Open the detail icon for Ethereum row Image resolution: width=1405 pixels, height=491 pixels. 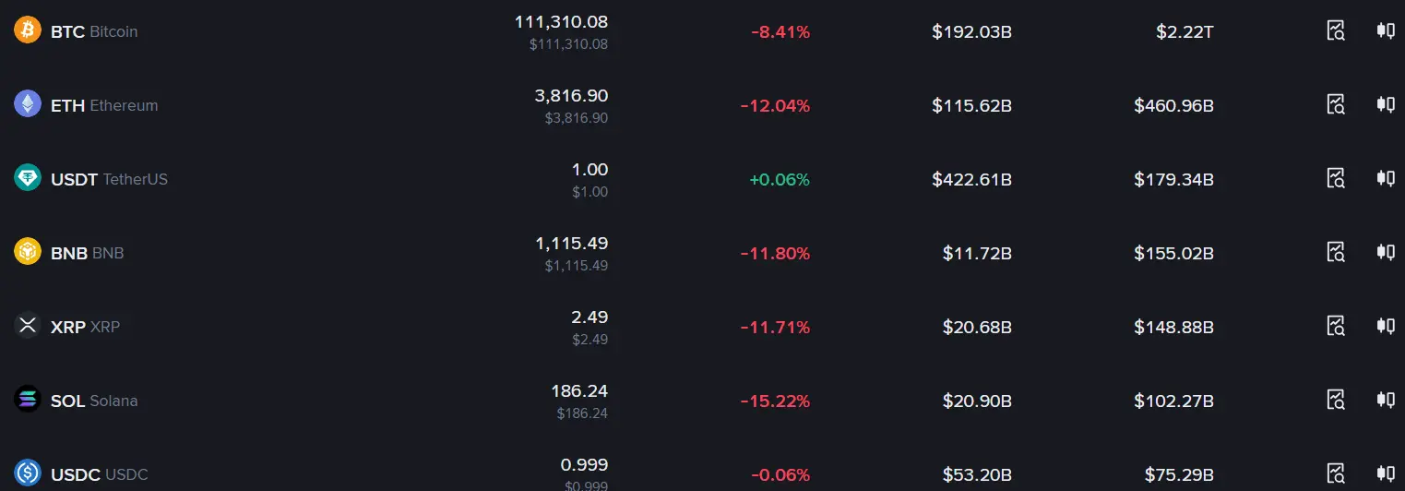[1336, 104]
